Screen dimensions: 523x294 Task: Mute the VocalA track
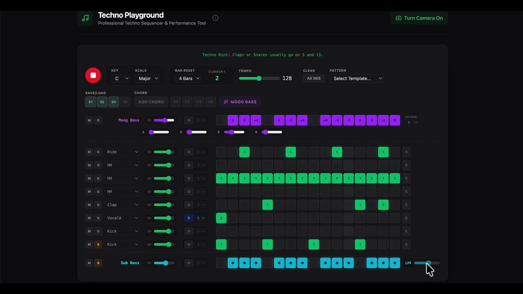tap(89, 218)
